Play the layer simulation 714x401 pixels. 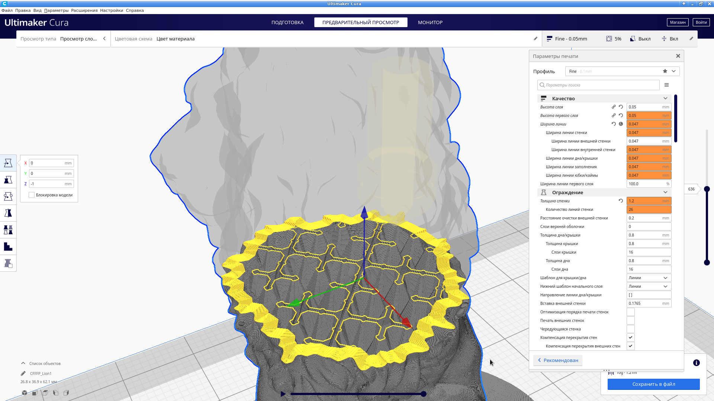click(x=283, y=394)
